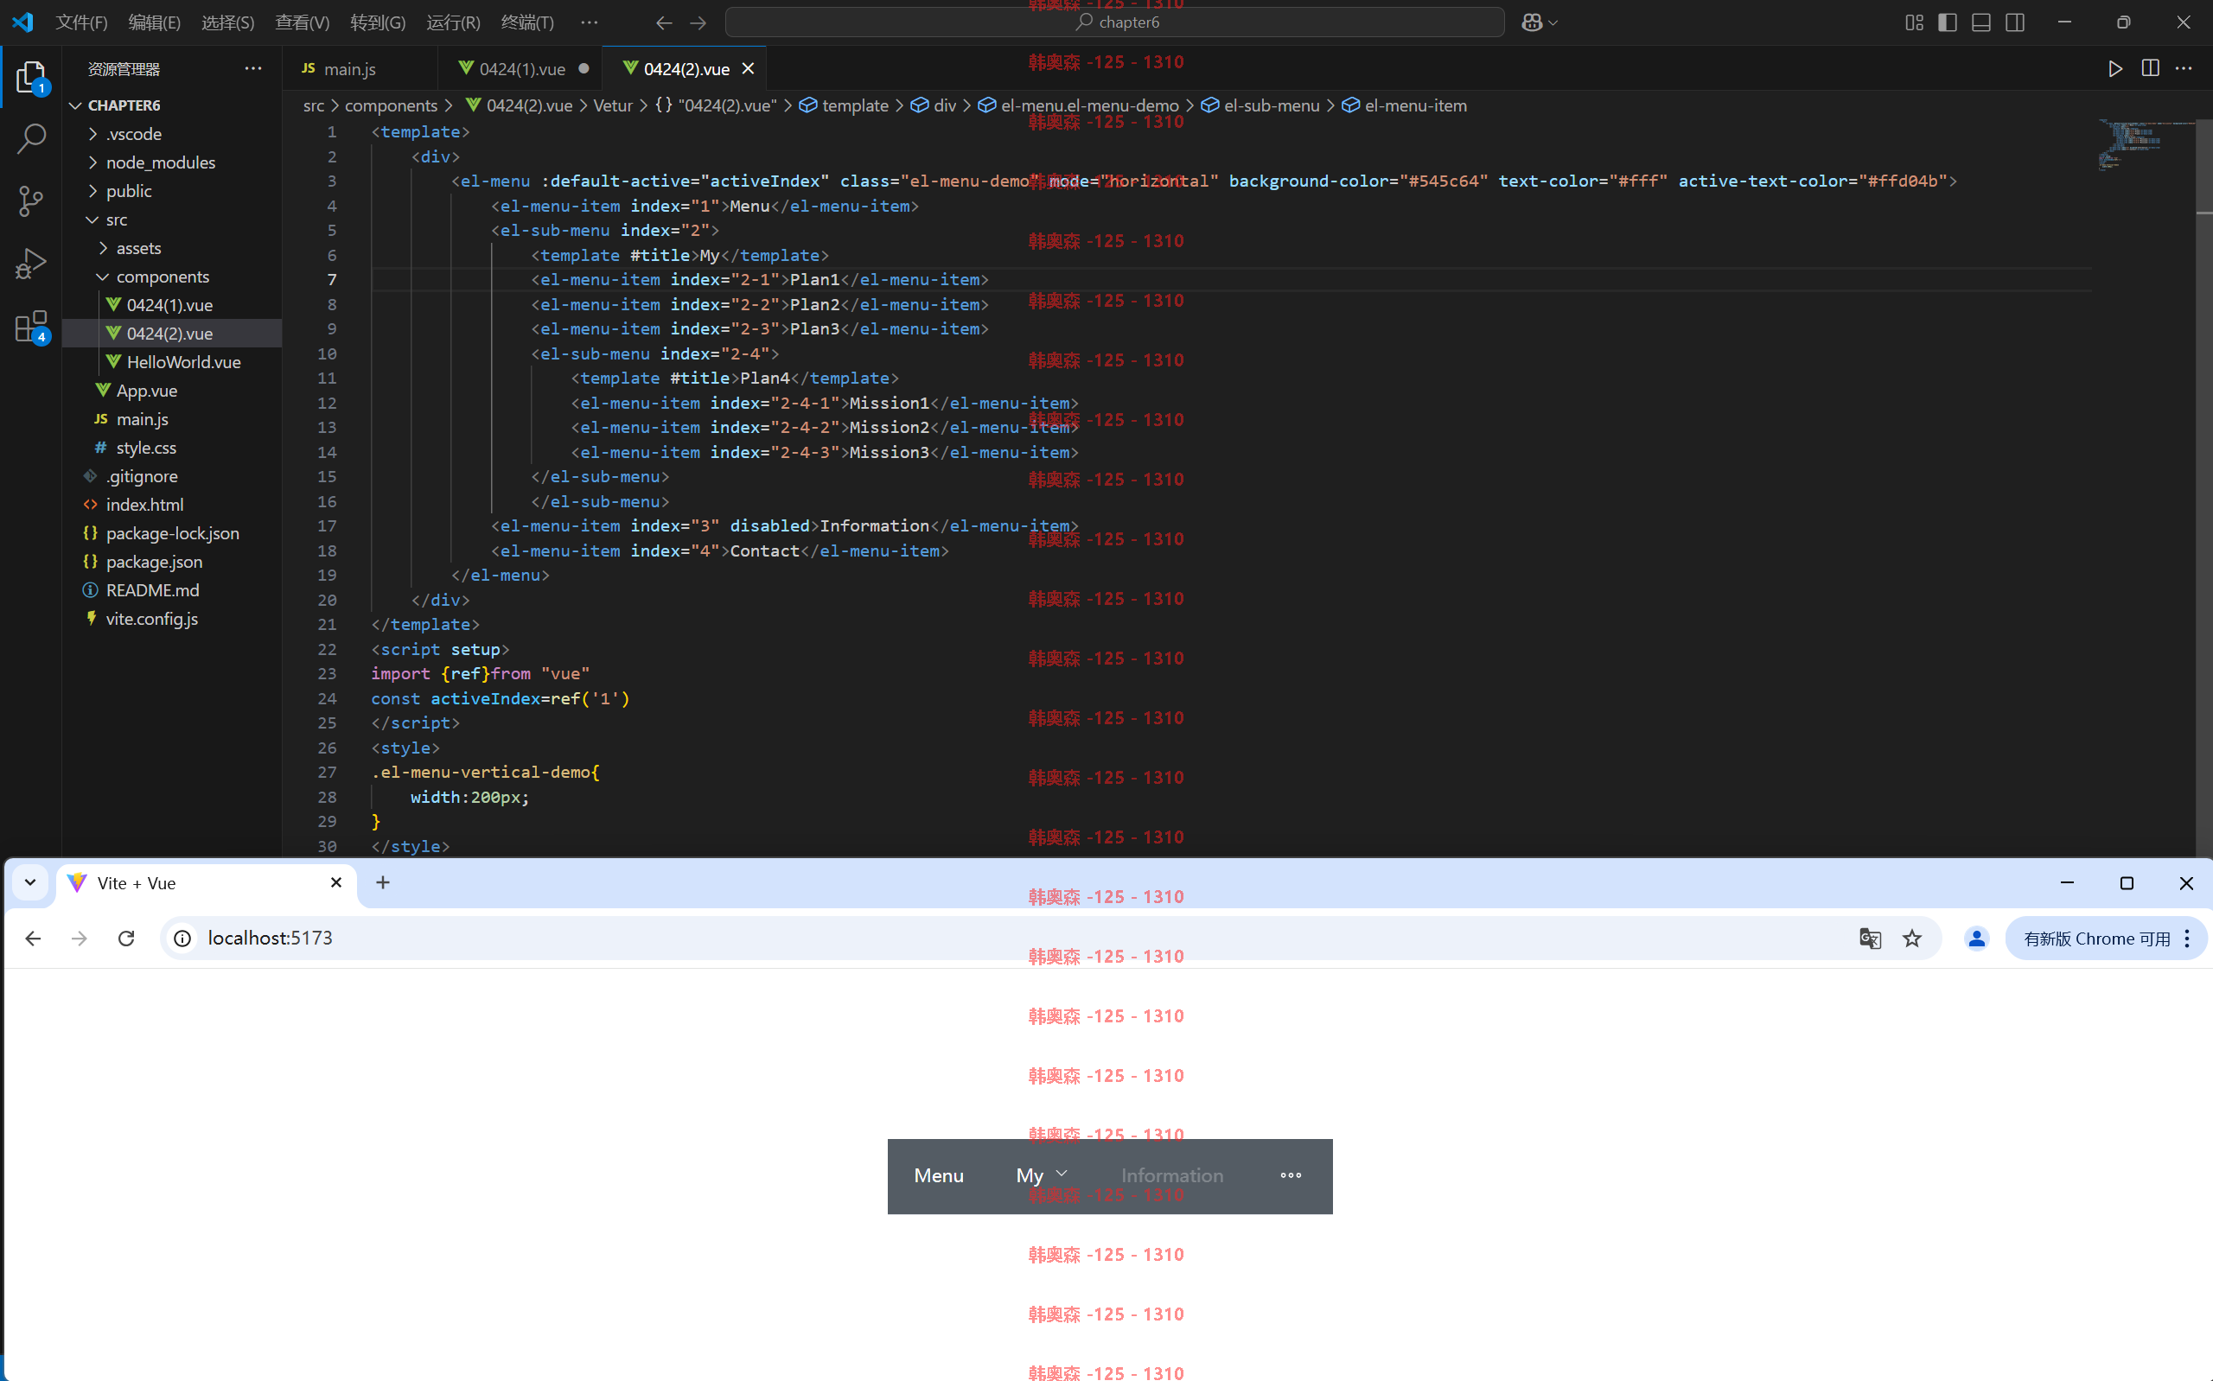The width and height of the screenshot is (2213, 1381).
Task: Open the overflow menu in menu bar
Action: 589,22
